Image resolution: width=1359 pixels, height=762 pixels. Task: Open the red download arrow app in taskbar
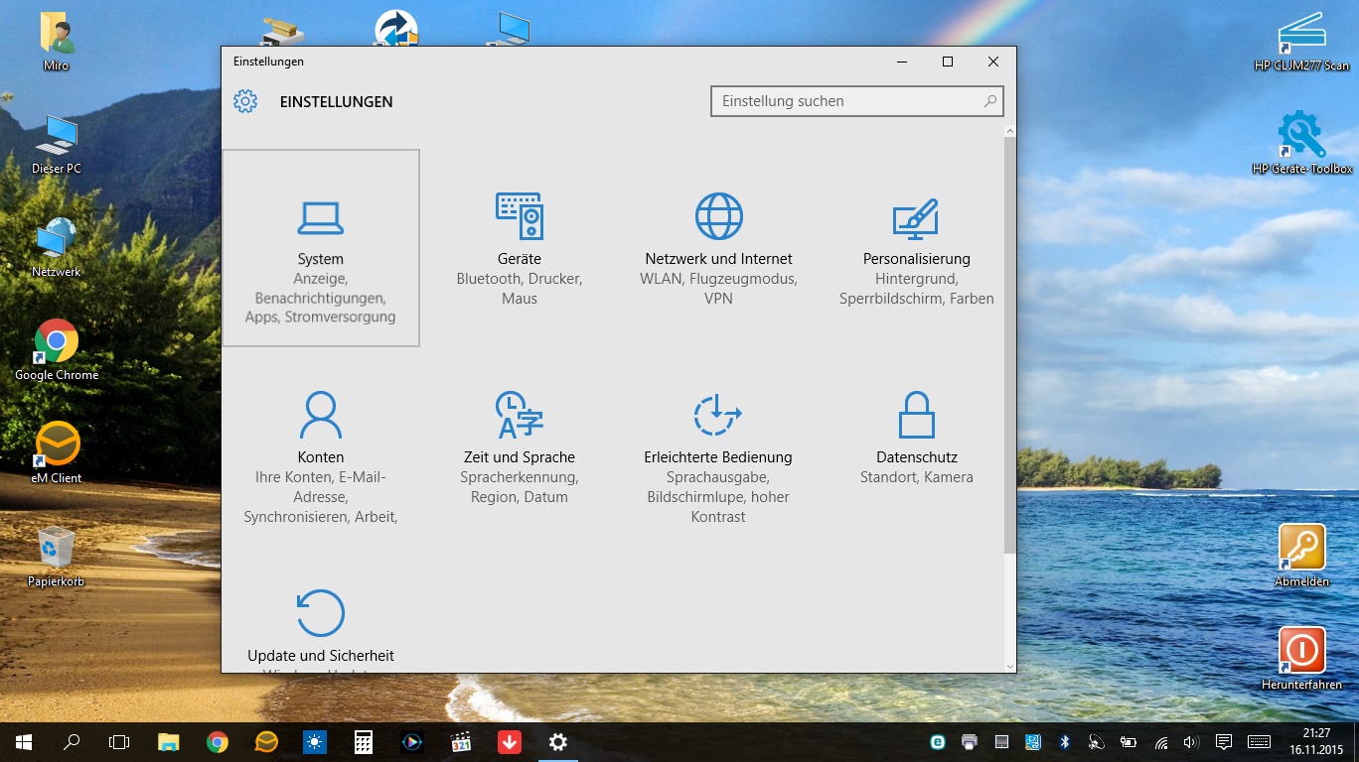point(510,742)
